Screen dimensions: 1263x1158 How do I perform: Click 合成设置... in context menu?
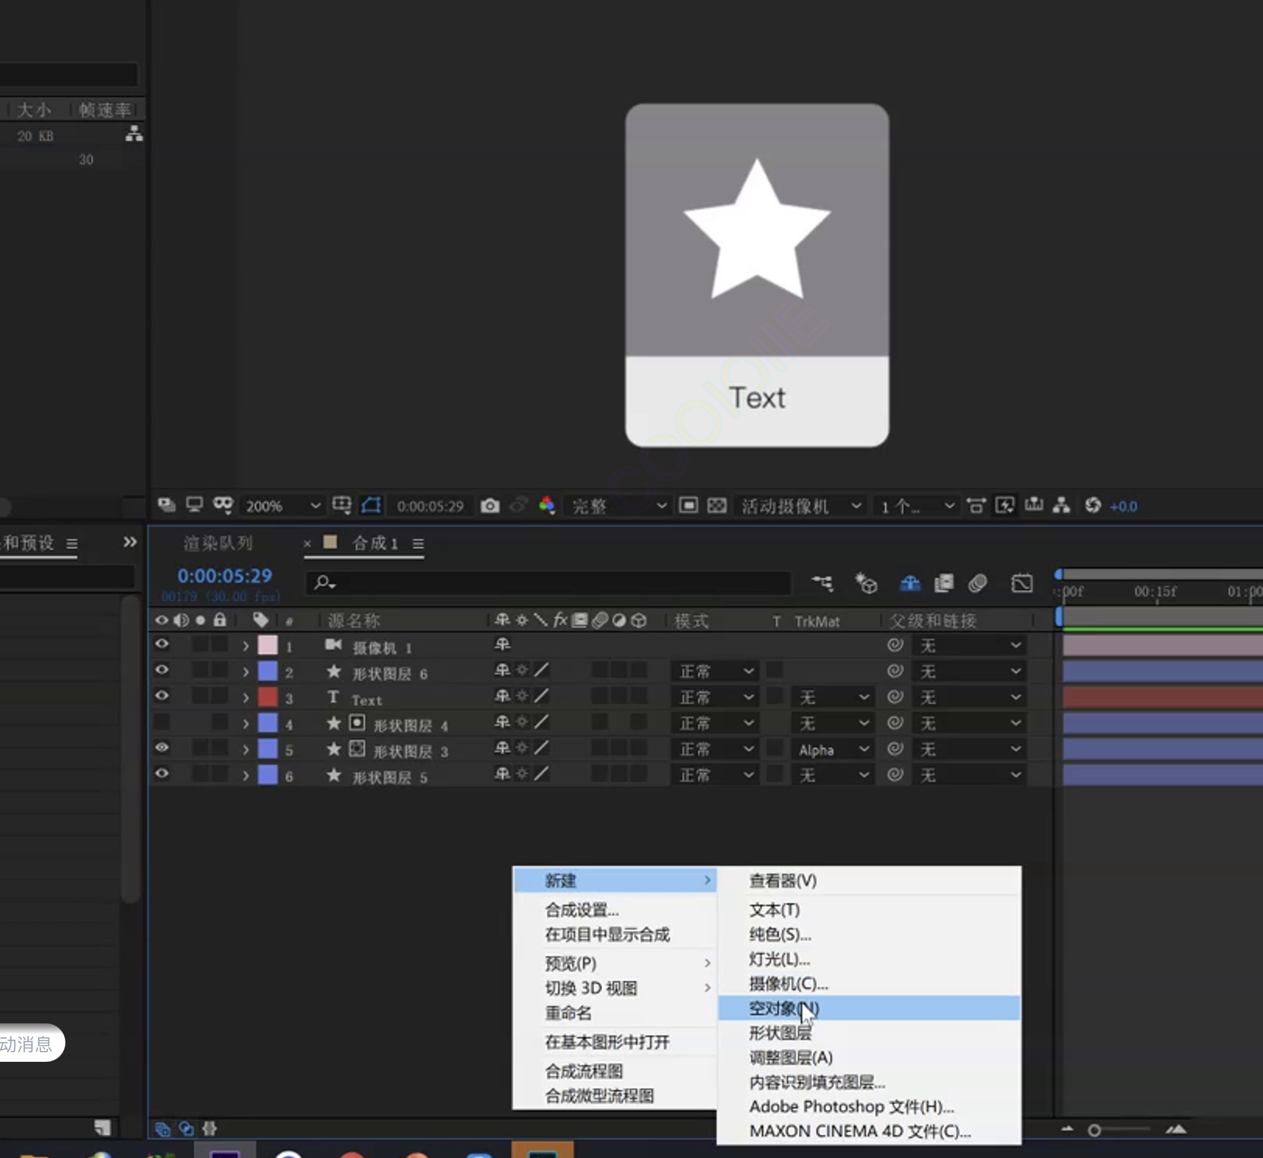pyautogui.click(x=615, y=910)
